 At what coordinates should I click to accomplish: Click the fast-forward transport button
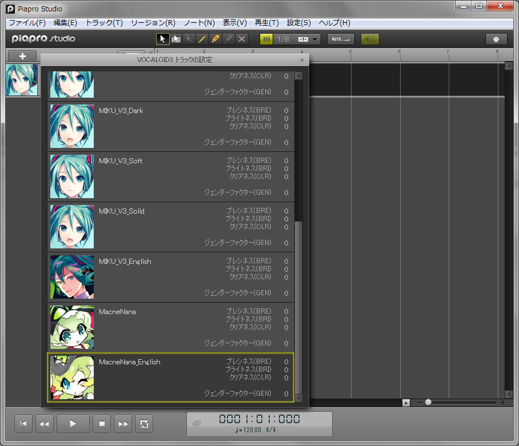tap(123, 424)
